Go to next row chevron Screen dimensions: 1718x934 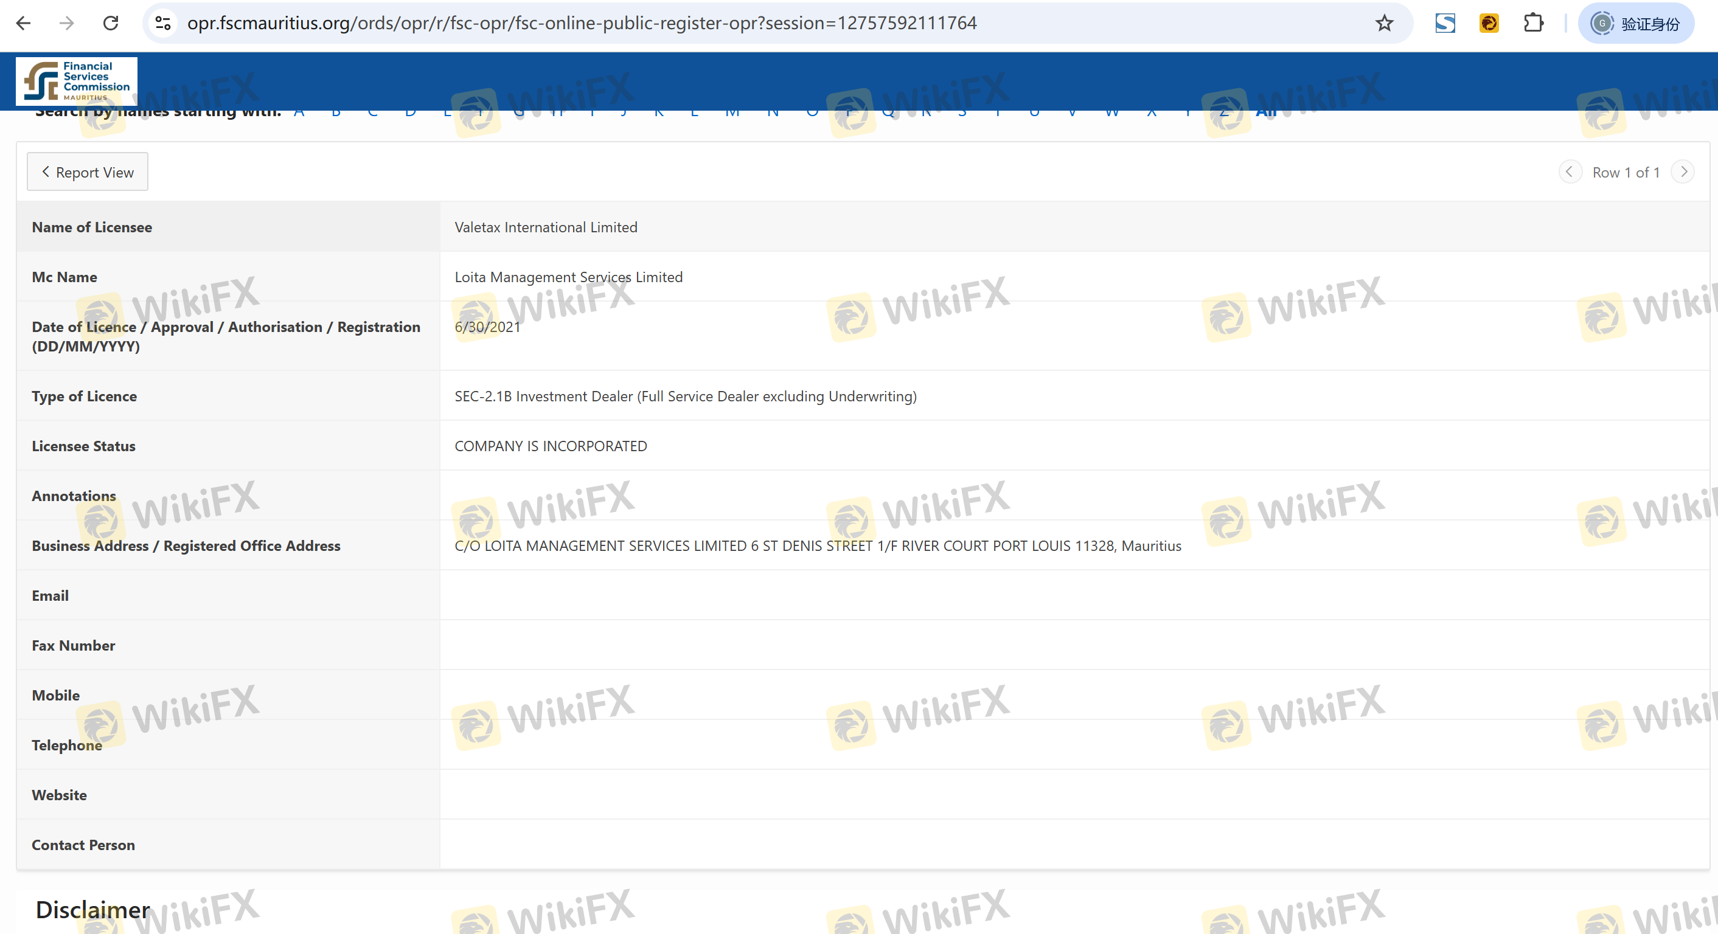click(1683, 172)
